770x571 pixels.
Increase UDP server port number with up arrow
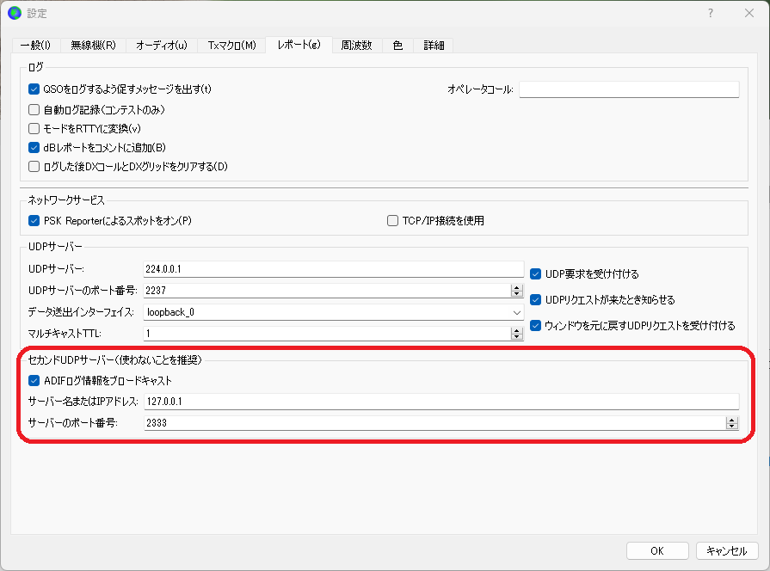pos(516,287)
